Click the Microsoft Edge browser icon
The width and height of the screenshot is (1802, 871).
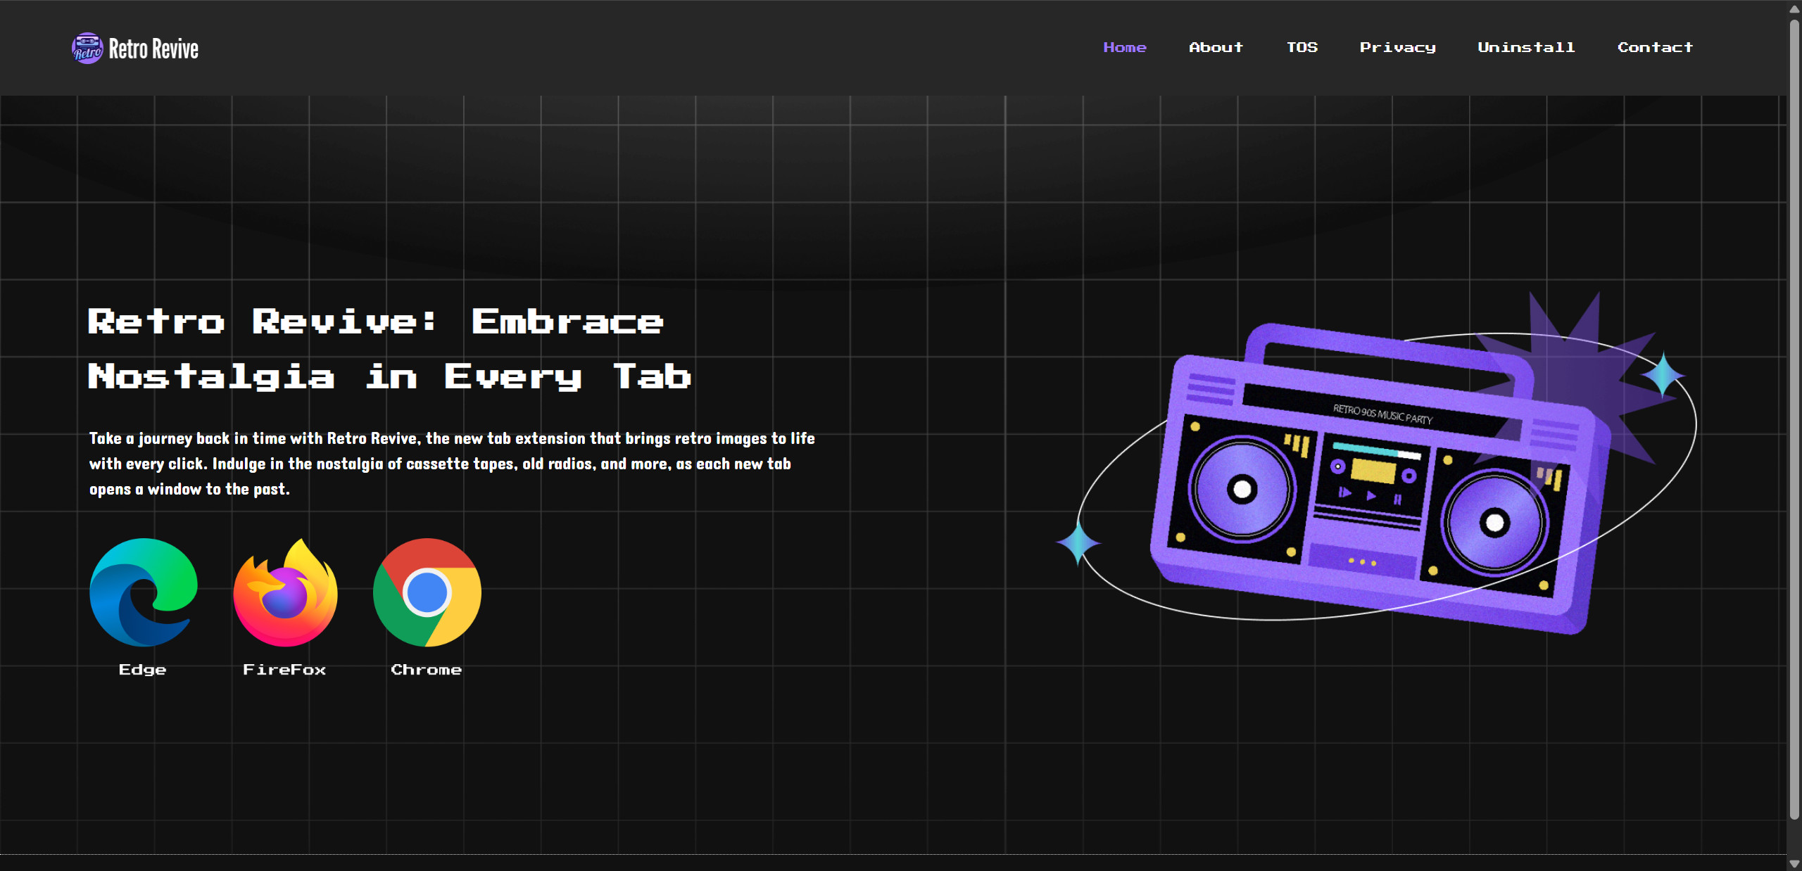pyautogui.click(x=144, y=592)
